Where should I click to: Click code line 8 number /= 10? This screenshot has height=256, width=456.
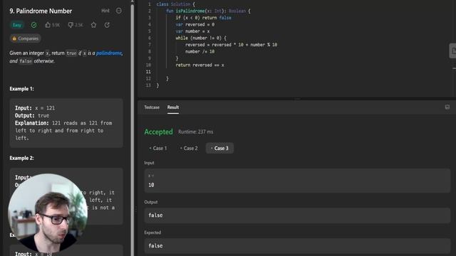coord(199,52)
